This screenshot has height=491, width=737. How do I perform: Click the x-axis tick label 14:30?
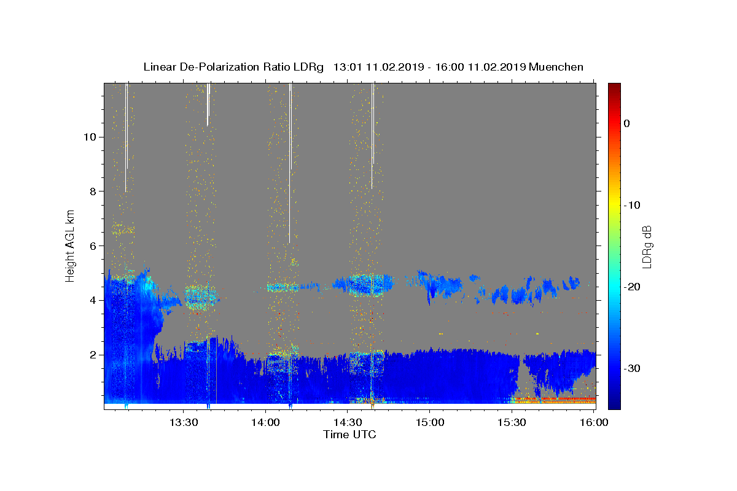(x=347, y=422)
